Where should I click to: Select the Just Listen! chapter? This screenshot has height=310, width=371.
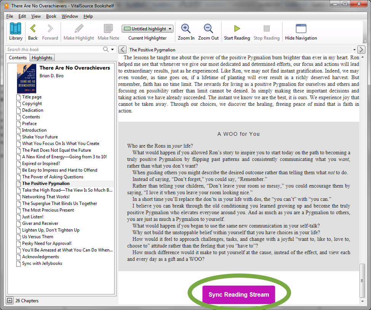[x=32, y=217]
